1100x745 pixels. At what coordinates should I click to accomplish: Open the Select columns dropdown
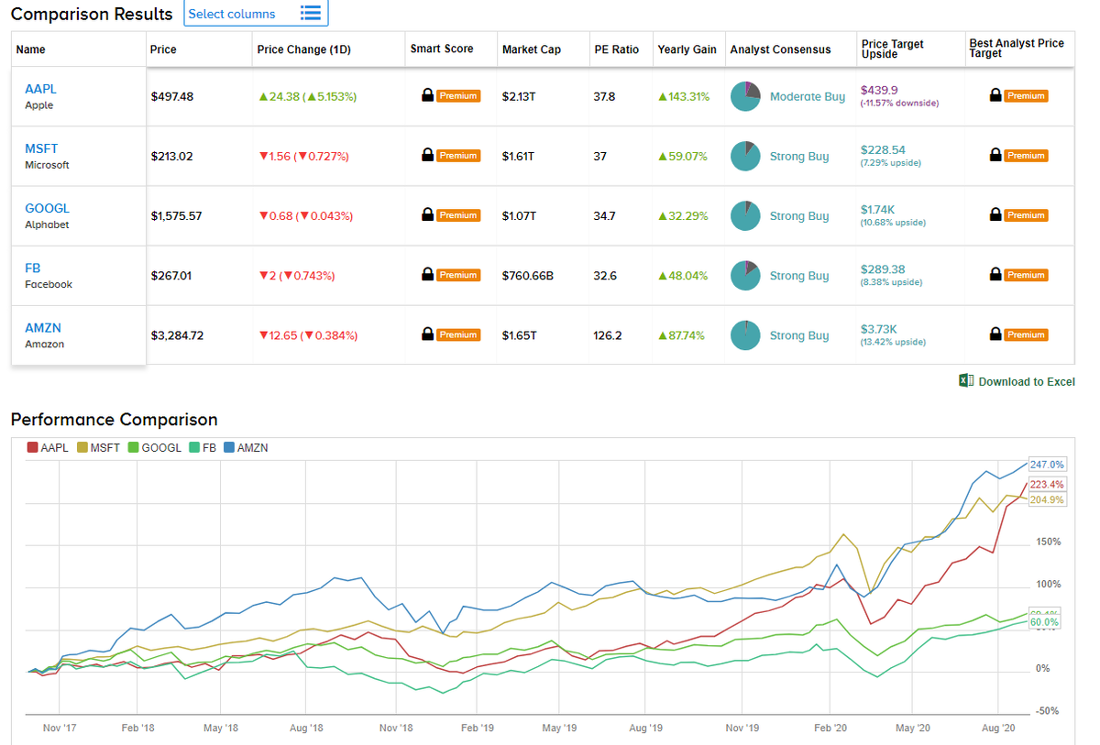point(256,14)
